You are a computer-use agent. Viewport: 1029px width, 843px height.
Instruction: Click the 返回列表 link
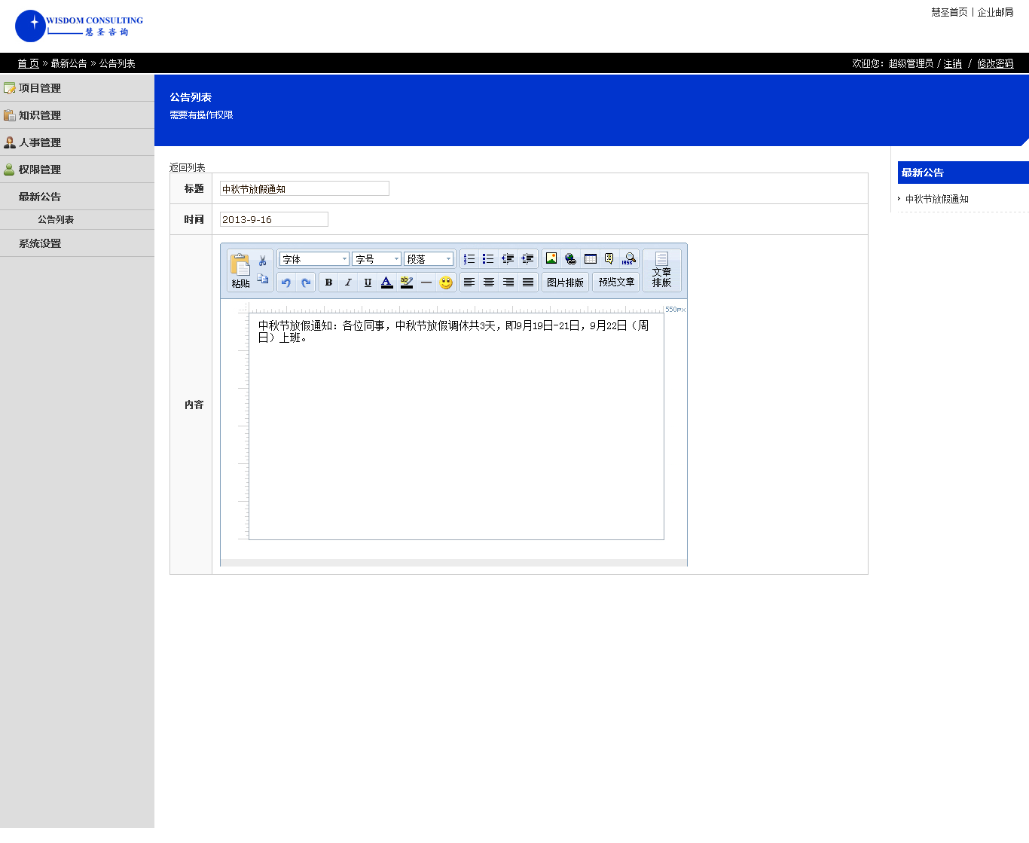tap(188, 167)
